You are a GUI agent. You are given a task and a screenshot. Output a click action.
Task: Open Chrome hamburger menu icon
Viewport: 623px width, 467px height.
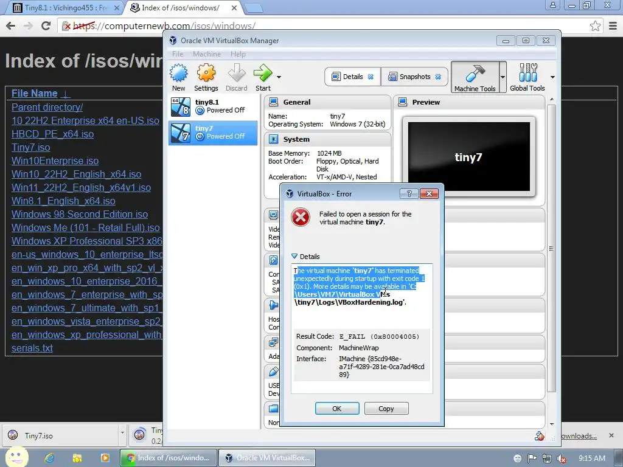613,26
